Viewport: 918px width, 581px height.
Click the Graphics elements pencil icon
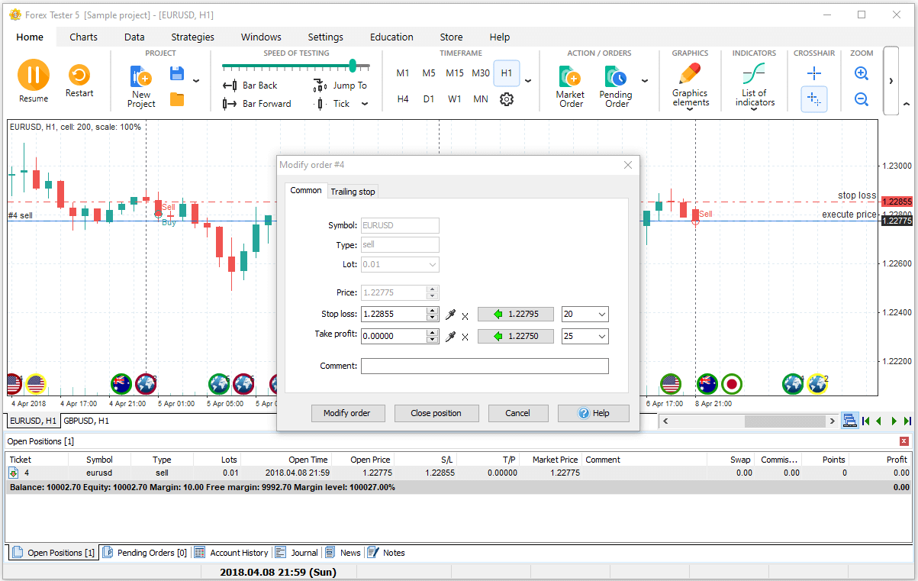(x=690, y=74)
